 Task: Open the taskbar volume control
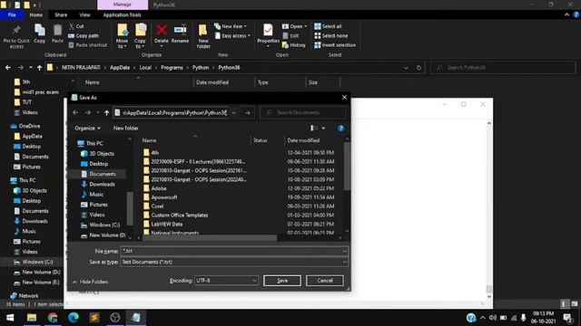click(x=492, y=318)
